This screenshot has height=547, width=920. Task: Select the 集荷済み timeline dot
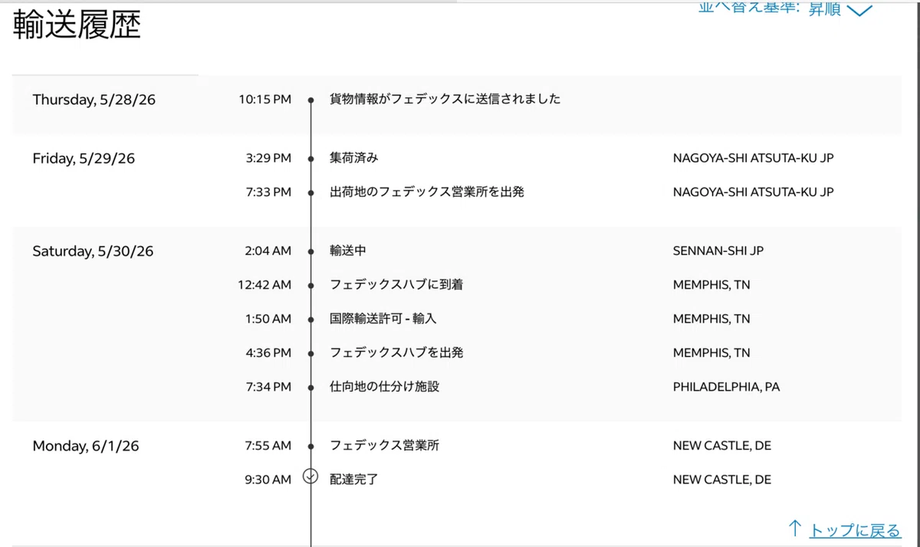[310, 159]
